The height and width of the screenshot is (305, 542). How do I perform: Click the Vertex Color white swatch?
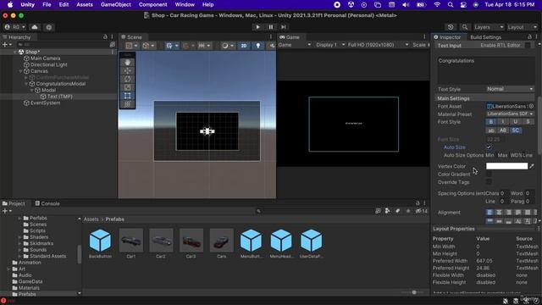506,166
